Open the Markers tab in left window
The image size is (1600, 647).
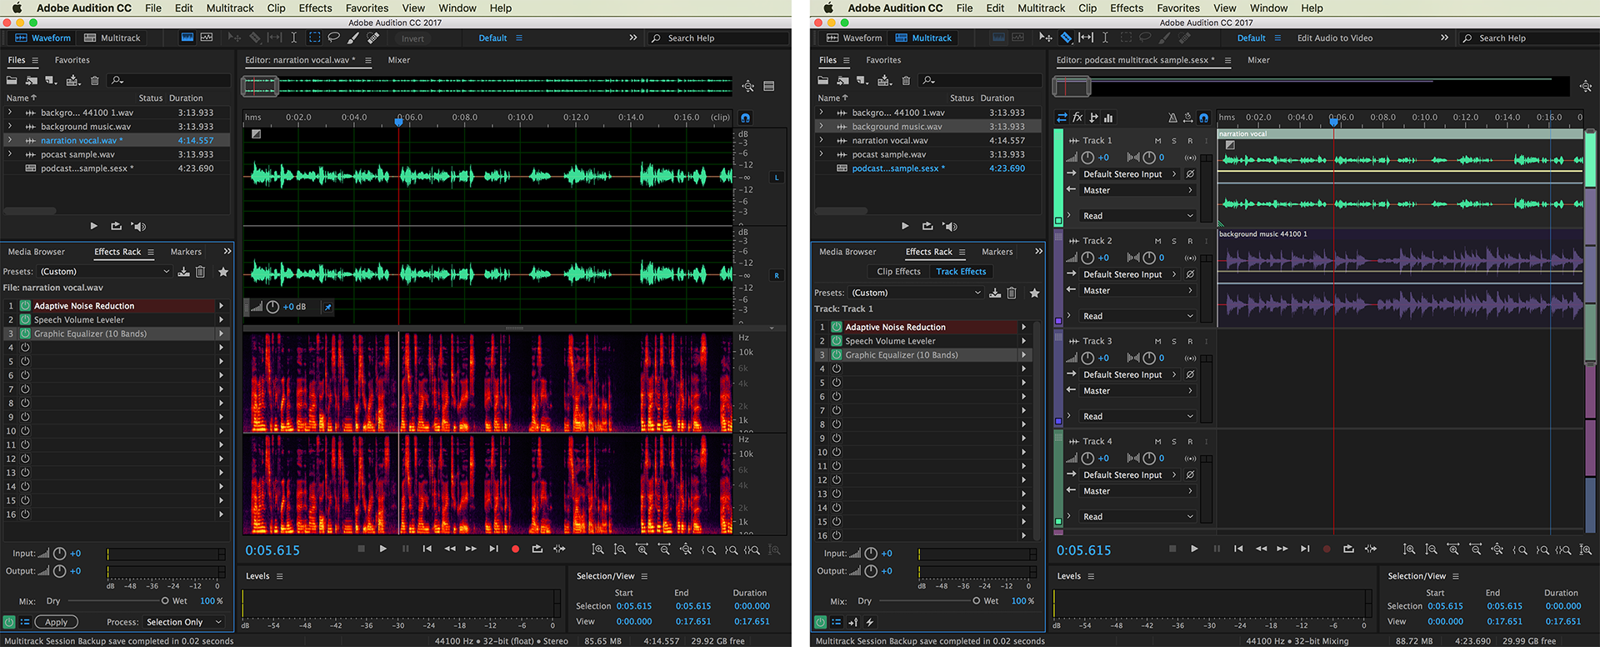[x=186, y=251]
